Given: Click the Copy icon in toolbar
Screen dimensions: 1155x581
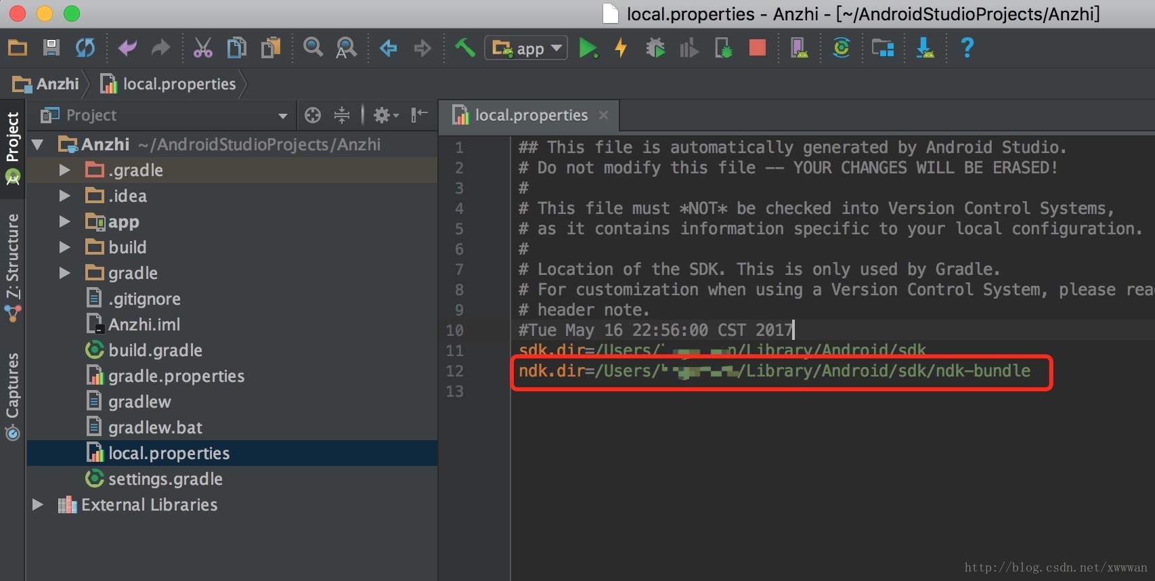Looking at the screenshot, I should (x=236, y=47).
